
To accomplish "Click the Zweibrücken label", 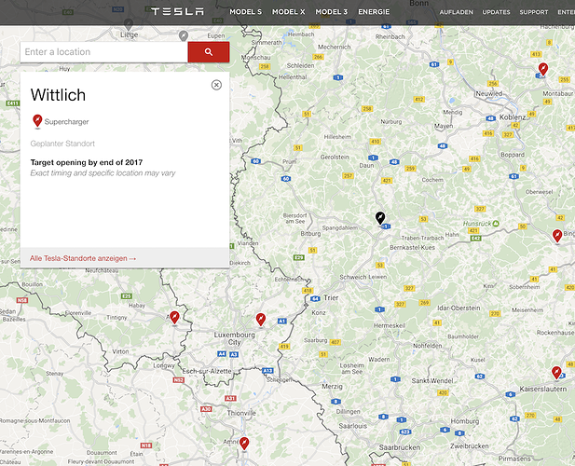I will [470, 445].
